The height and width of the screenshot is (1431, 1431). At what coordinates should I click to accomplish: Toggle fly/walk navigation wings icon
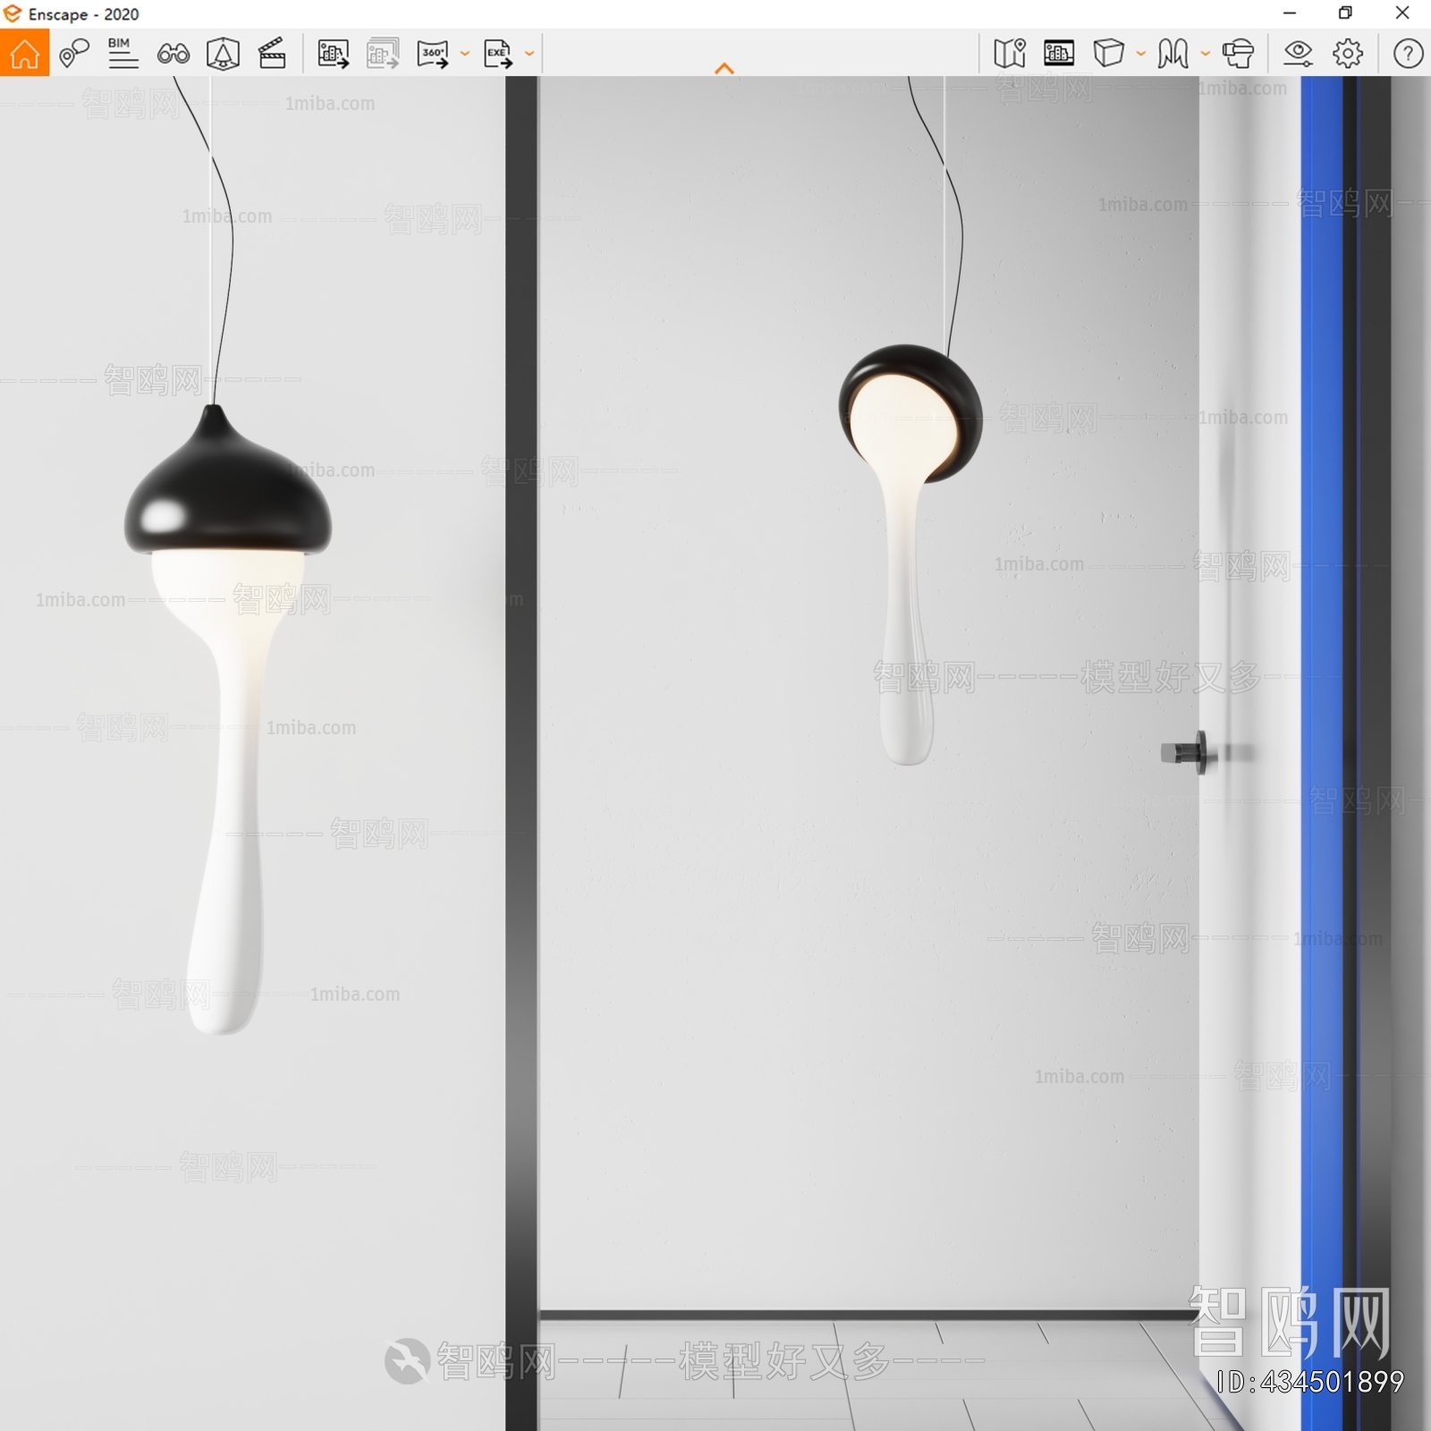[x=1173, y=54]
